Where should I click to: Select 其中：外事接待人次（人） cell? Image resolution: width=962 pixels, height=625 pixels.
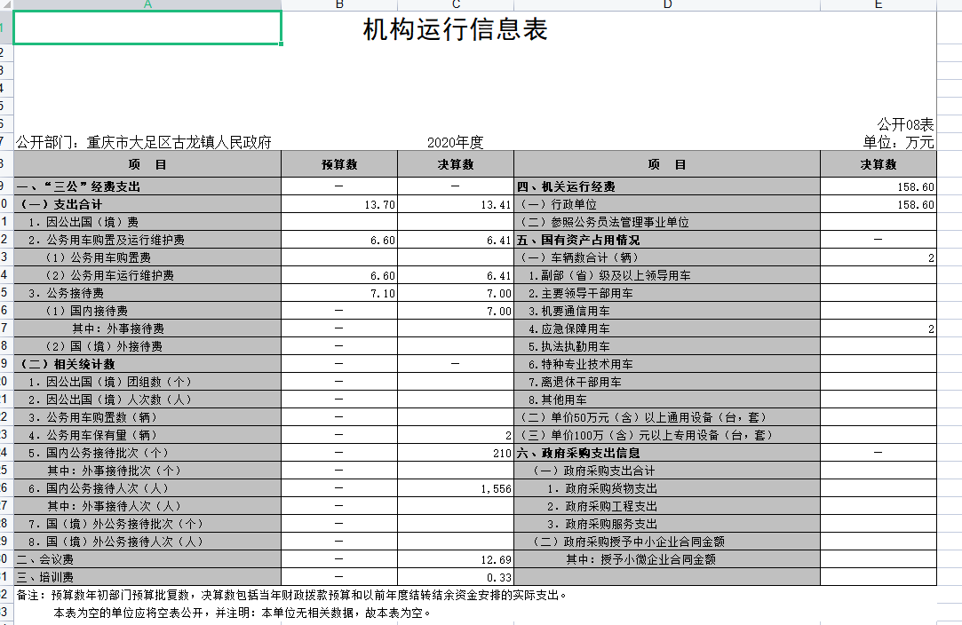coord(147,507)
